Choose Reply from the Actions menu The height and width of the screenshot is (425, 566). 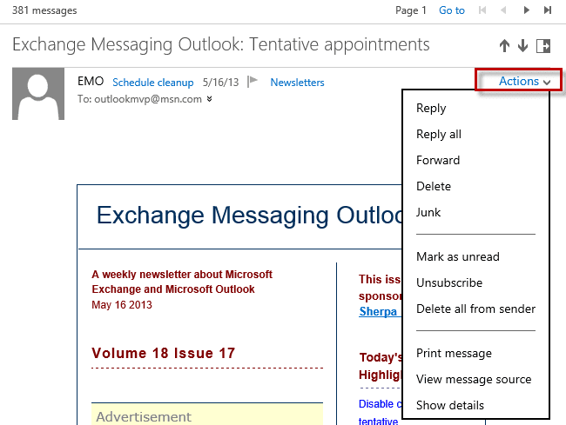pos(431,108)
